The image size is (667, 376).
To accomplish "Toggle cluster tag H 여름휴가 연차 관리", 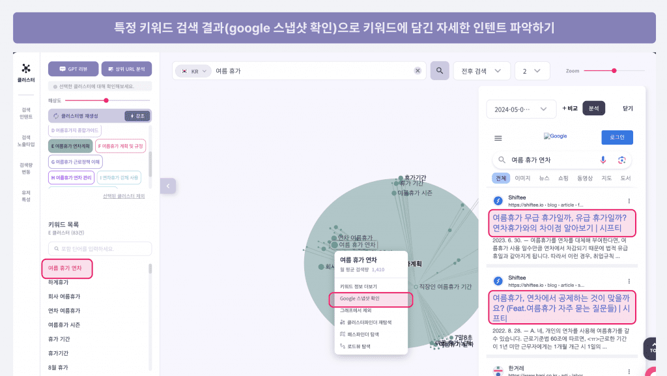I will [x=71, y=177].
